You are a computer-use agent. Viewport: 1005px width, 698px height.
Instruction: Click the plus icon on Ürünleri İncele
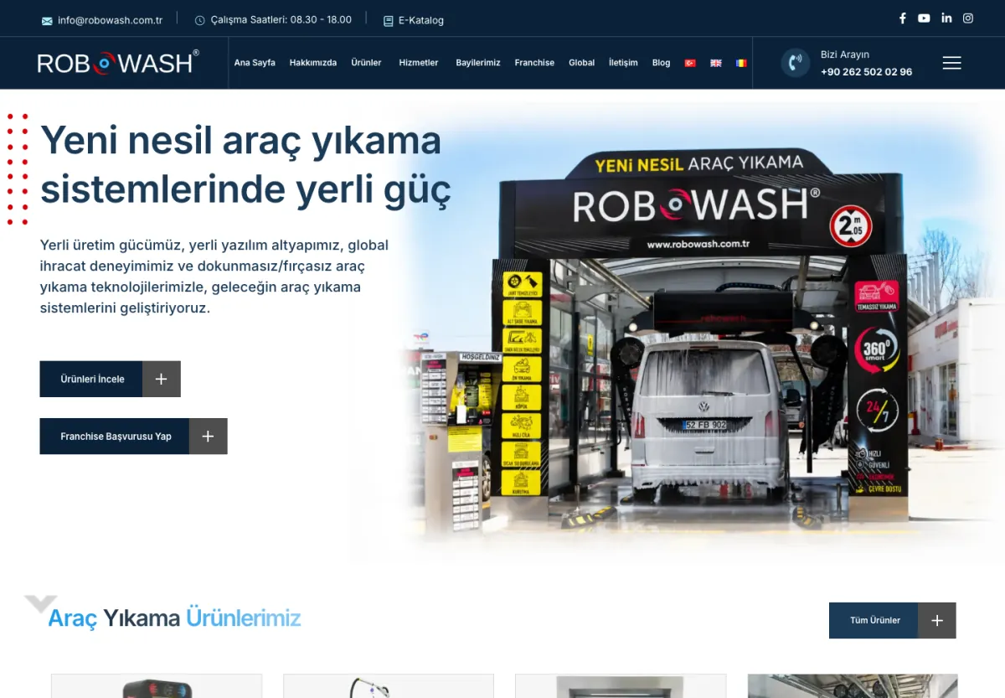coord(162,379)
